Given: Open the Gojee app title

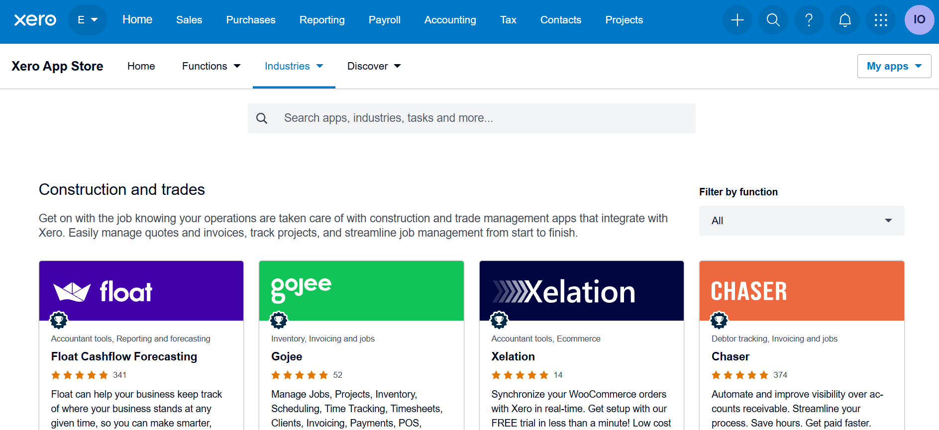Looking at the screenshot, I should tap(287, 356).
